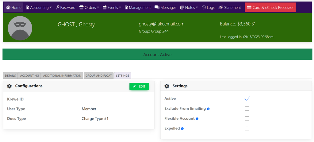Click the key icon beside Password

point(58,7)
